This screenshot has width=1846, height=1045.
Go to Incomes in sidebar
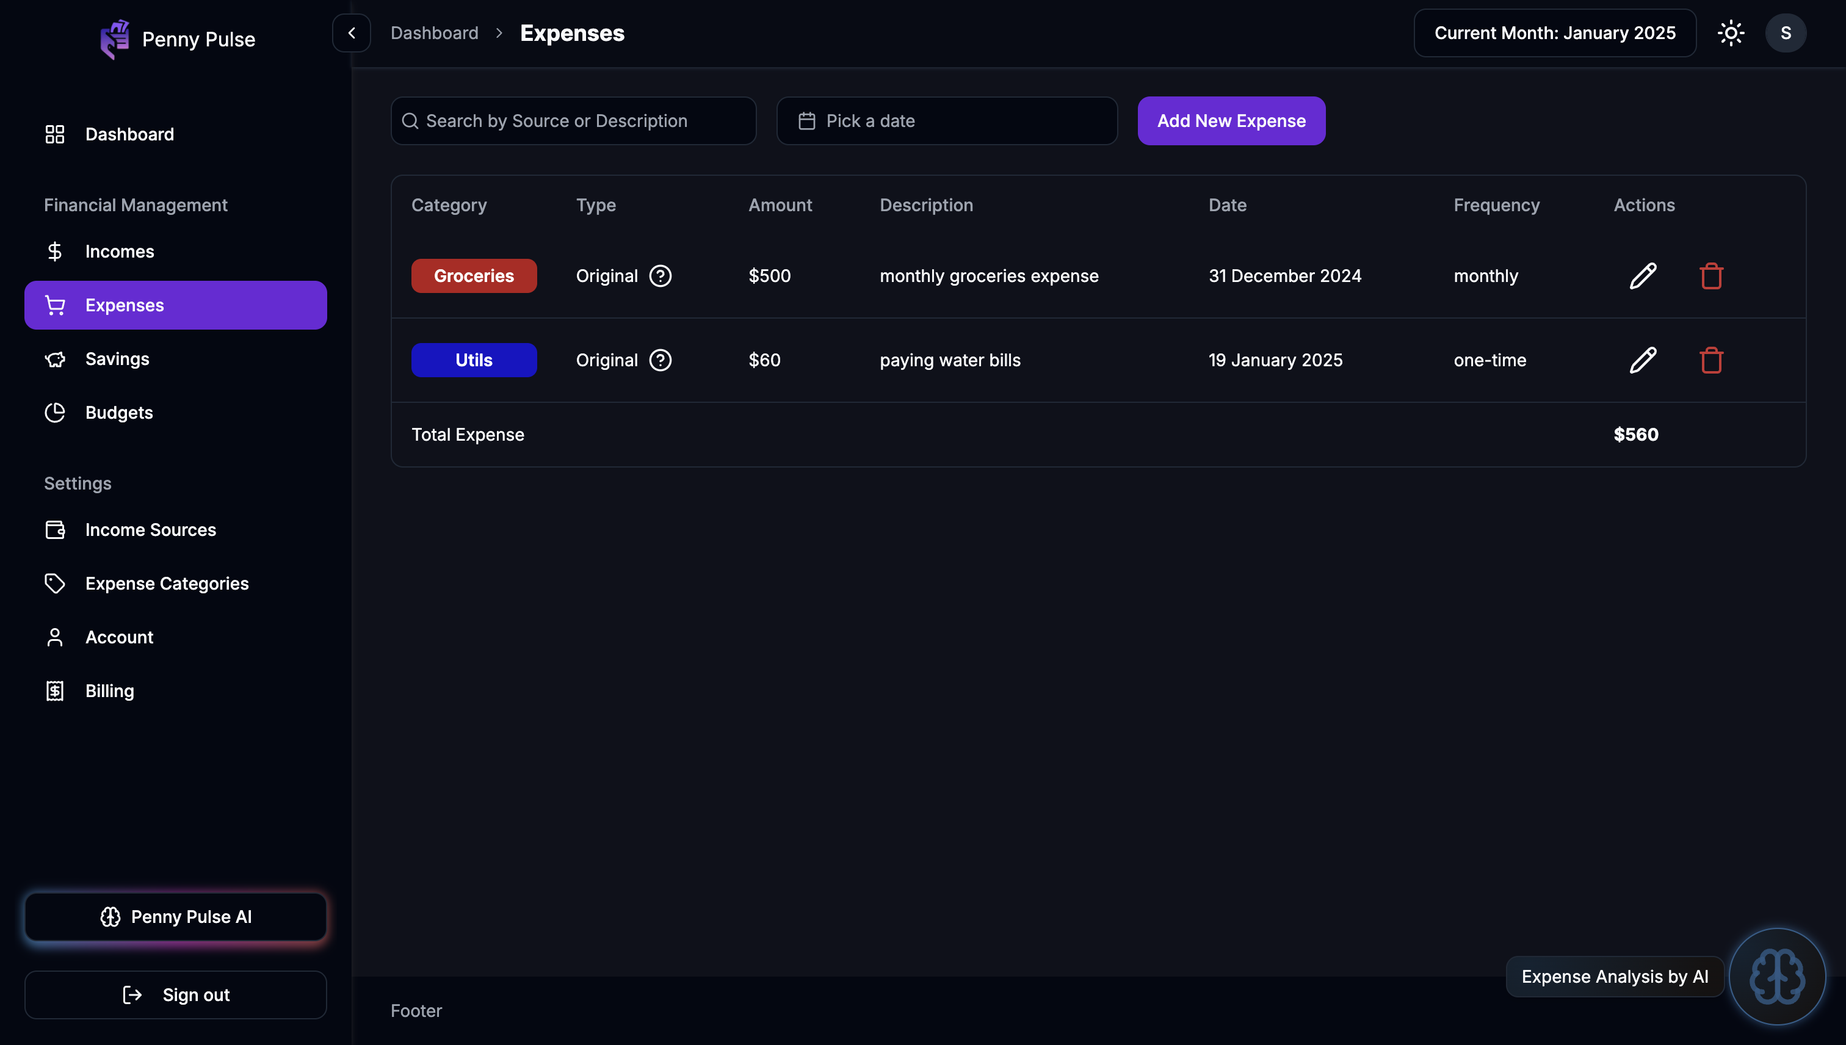pos(119,251)
